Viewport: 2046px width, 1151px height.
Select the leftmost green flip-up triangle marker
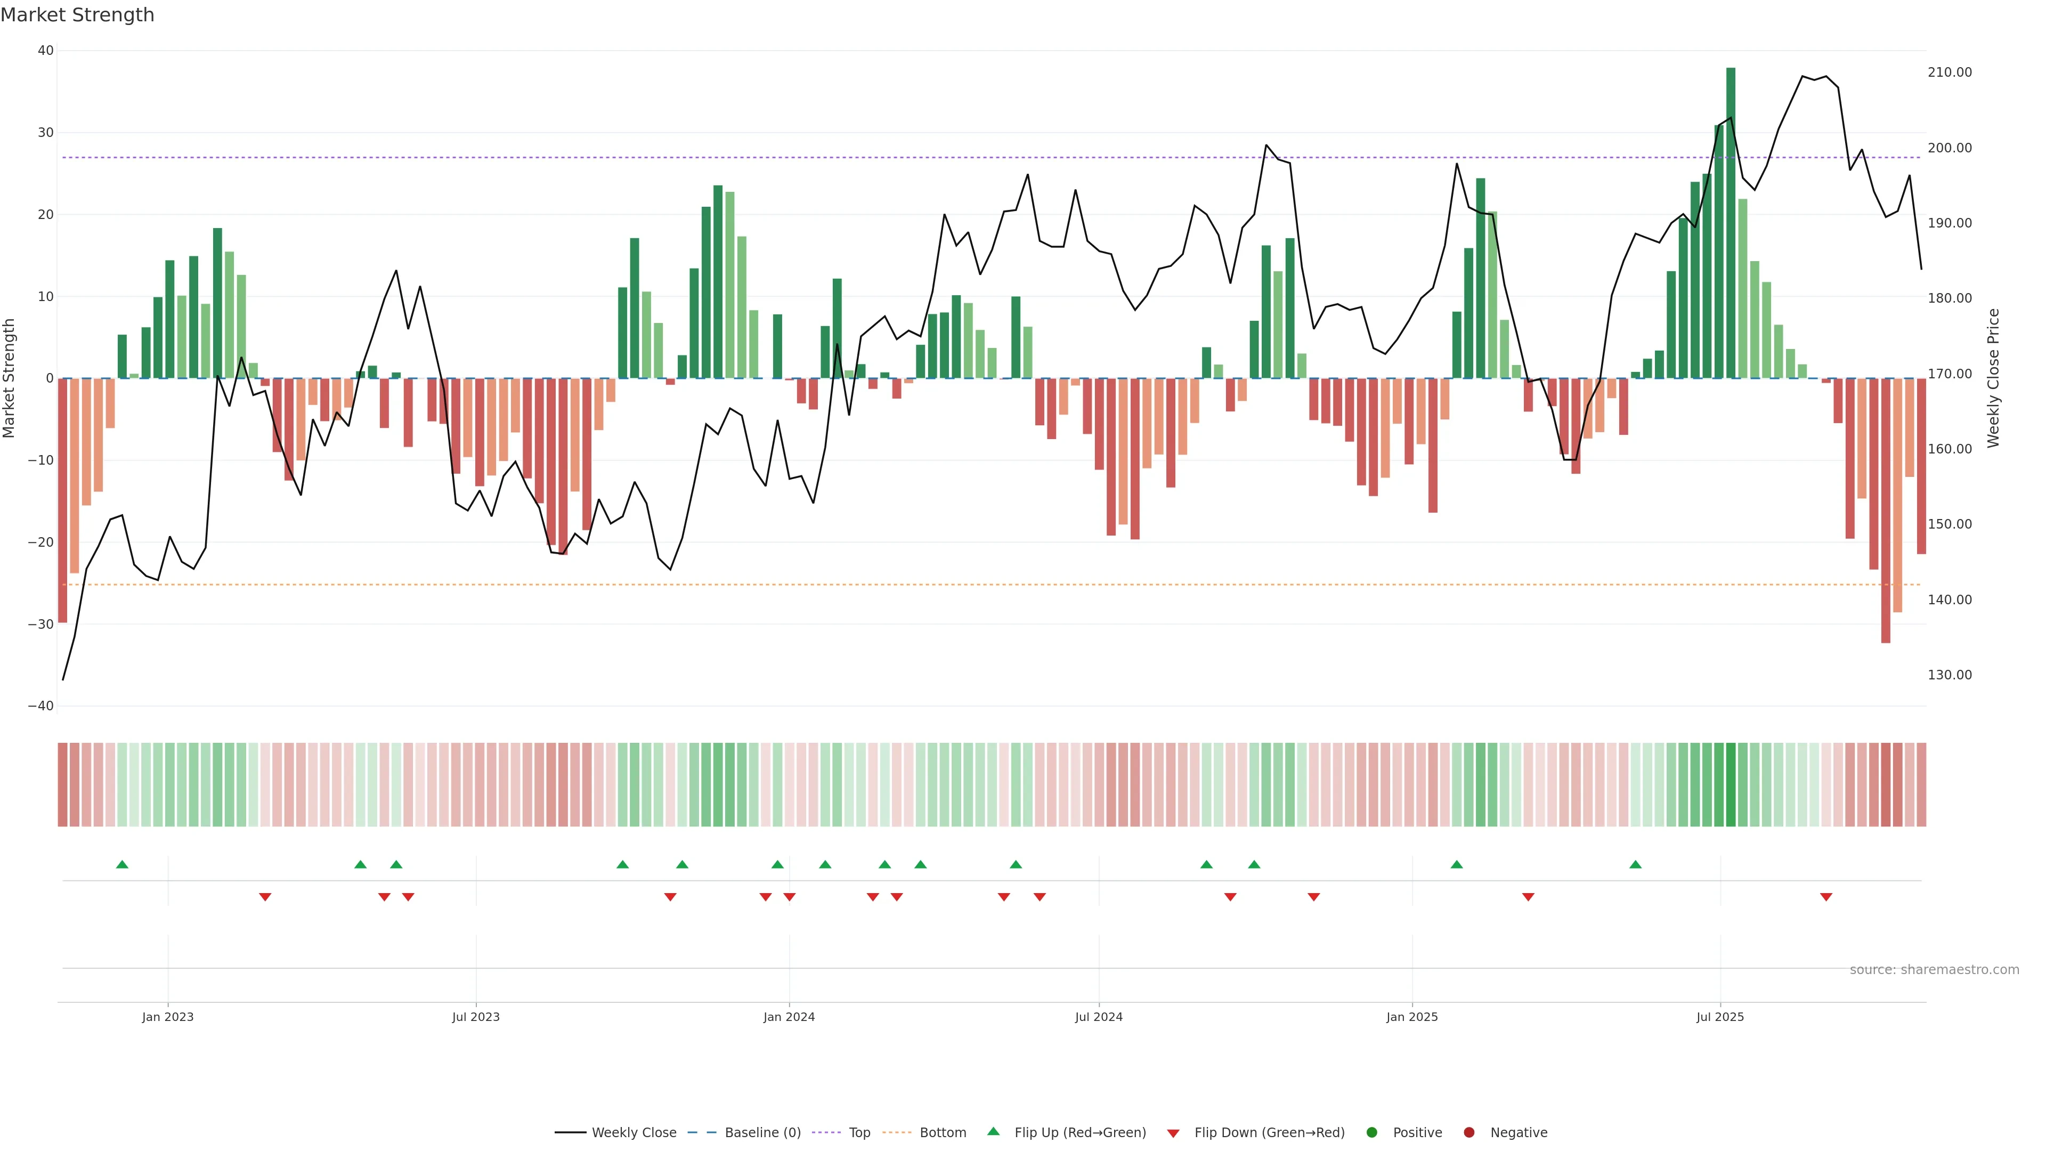(x=123, y=864)
